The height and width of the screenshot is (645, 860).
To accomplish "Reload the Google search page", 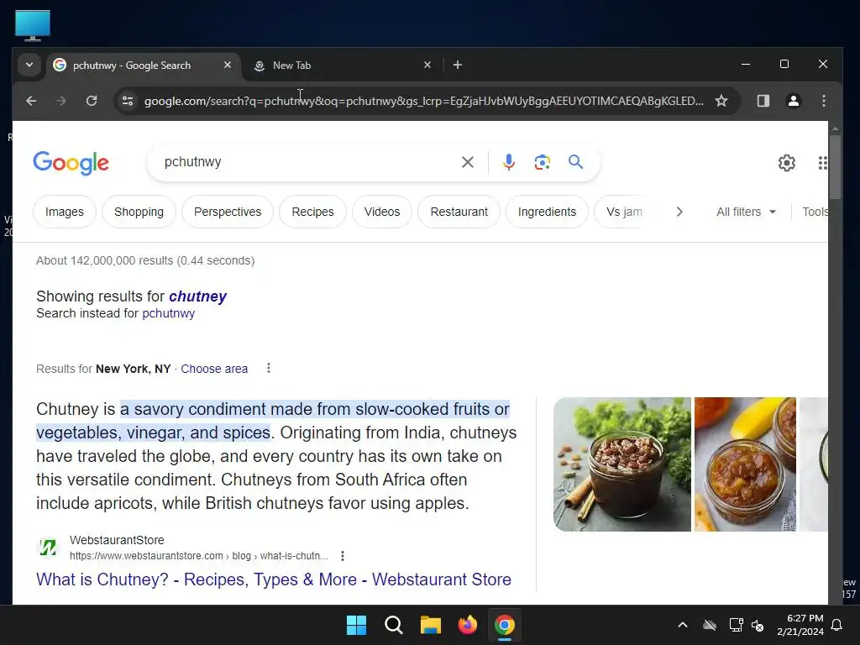I will tap(92, 101).
